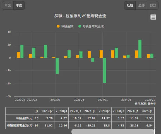Click the 2023Q3 column header in table
Screen dimensions: 161x134
61,111
